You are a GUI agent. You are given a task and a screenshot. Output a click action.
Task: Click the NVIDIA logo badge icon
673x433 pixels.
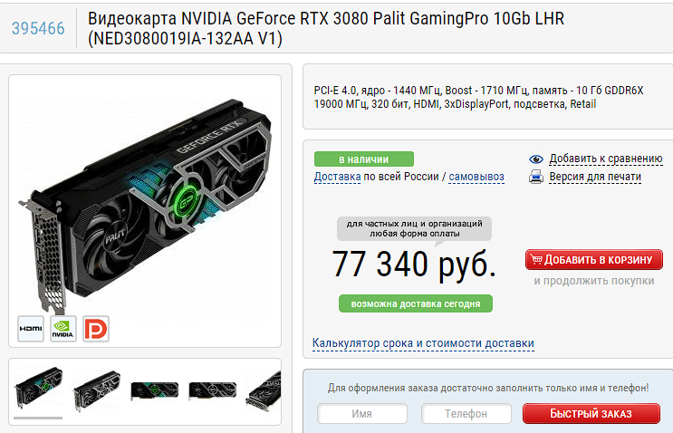[63, 329]
